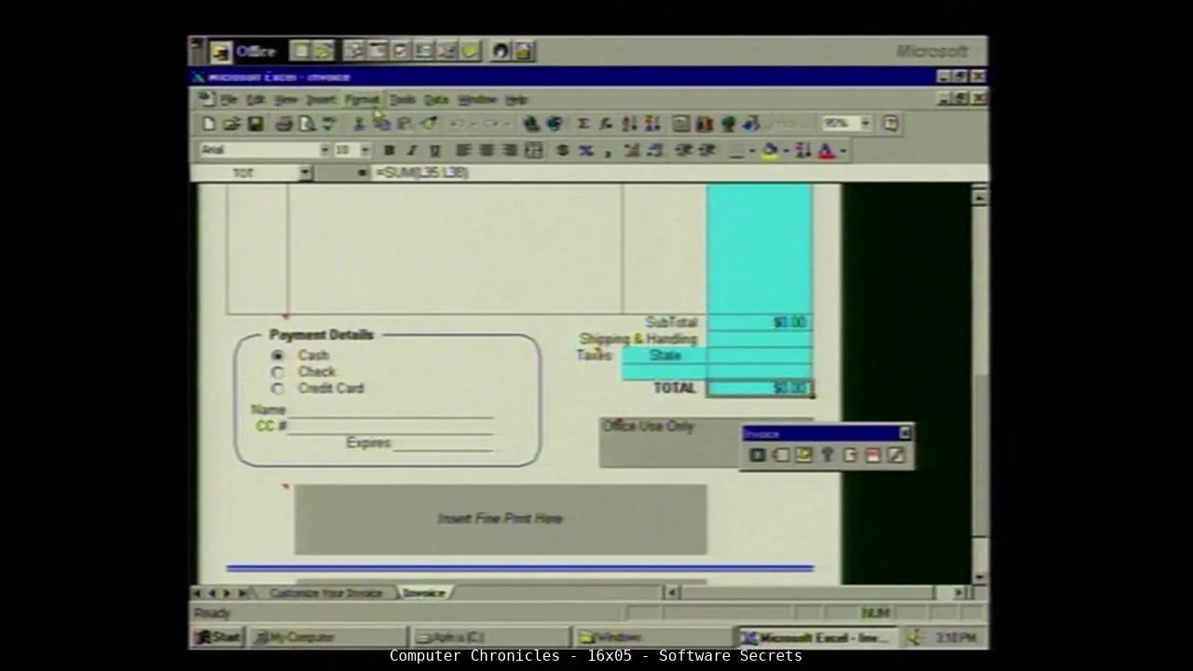Close the floating Invoice toolbar
1193x671 pixels.
point(904,433)
